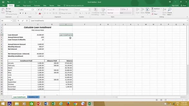Expand the Name Box dropdown
The height and width of the screenshot is (106, 189).
pyautogui.click(x=11, y=21)
